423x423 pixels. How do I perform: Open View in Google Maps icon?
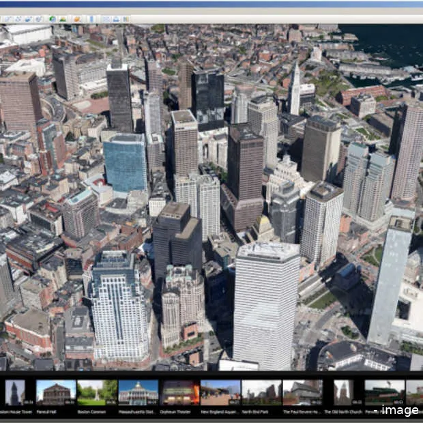(126, 19)
